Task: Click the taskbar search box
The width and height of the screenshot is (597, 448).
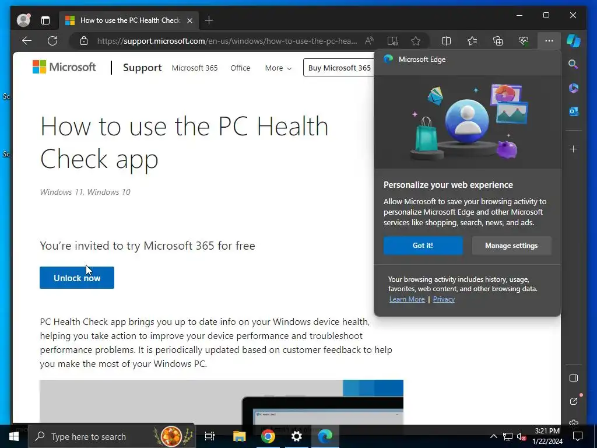Action: [x=111, y=436]
